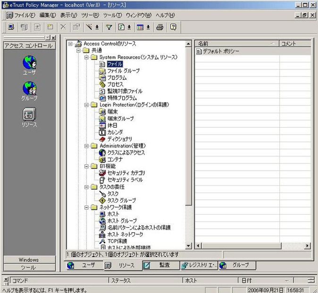Image resolution: width=318 pixels, height=293 pixels.
Task: Switch to 監査 bottom tab
Action: pyautogui.click(x=161, y=265)
